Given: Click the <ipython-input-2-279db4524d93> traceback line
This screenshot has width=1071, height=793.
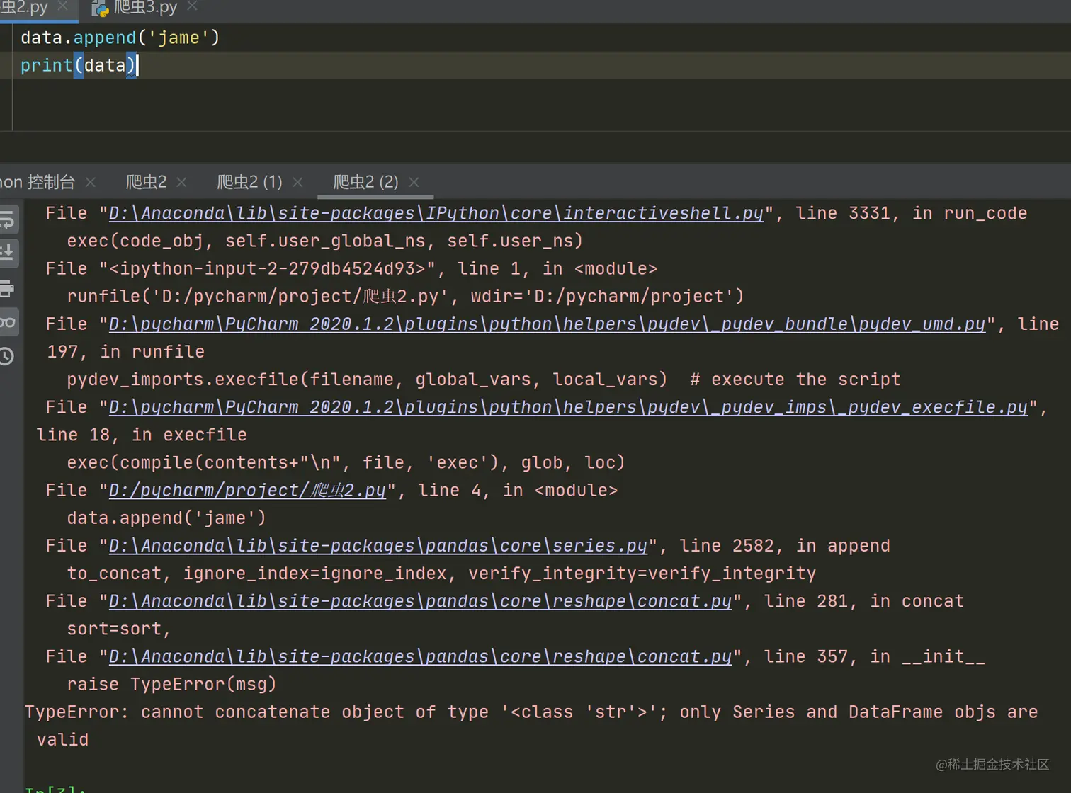Looking at the screenshot, I should 351,268.
